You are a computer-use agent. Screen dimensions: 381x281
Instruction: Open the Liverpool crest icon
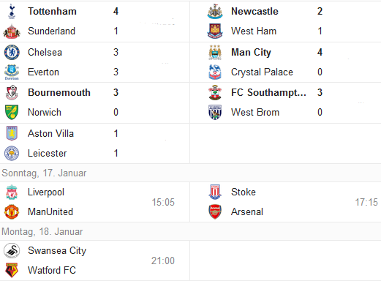click(12, 192)
